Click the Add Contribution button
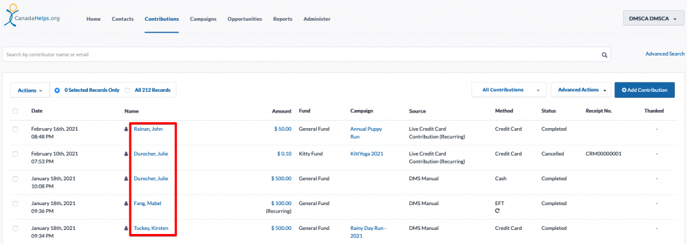 click(x=645, y=90)
